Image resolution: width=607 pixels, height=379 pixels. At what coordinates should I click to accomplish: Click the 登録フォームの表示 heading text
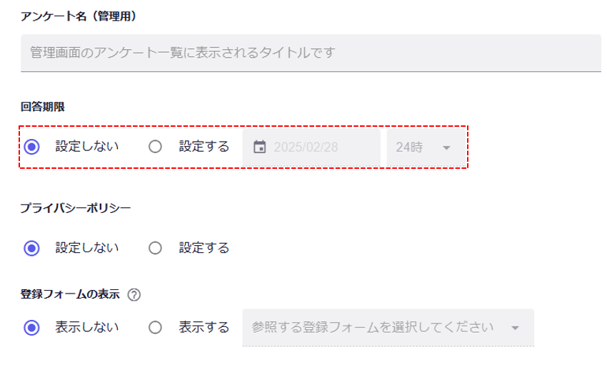click(70, 294)
